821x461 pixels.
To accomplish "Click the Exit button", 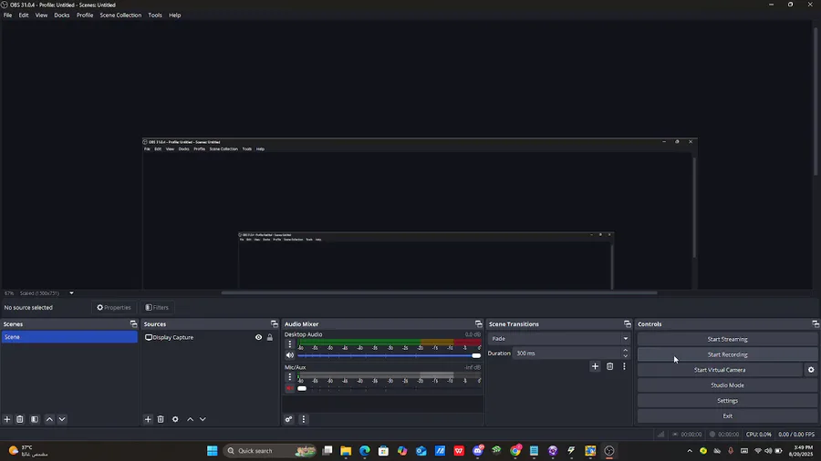I will coord(727,416).
